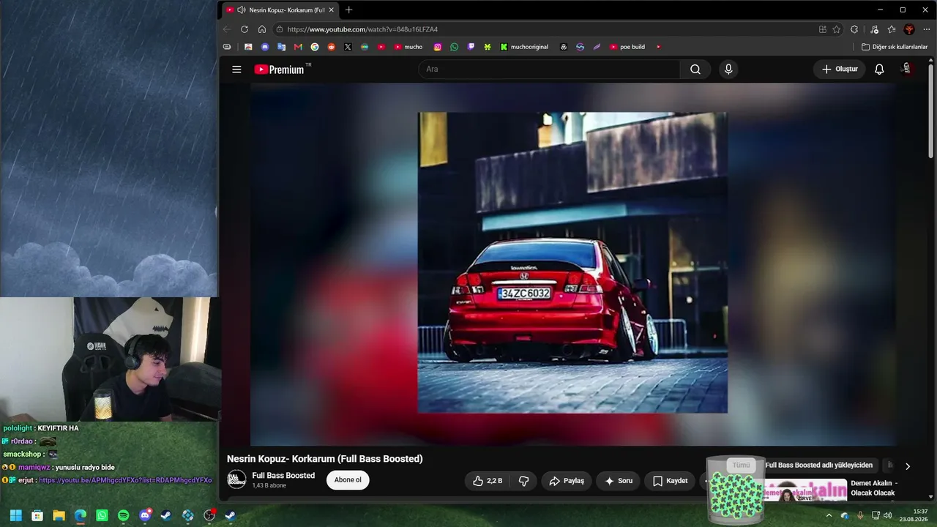Save the video with Kaydet
The image size is (937, 527).
click(671, 481)
